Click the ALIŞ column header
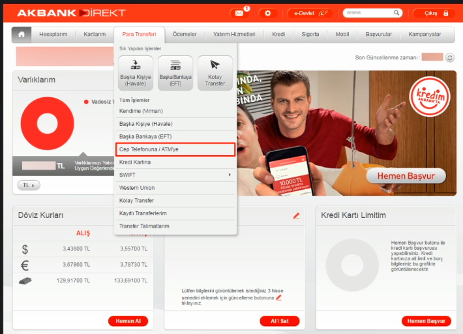The height and width of the screenshot is (334, 463). click(83, 233)
